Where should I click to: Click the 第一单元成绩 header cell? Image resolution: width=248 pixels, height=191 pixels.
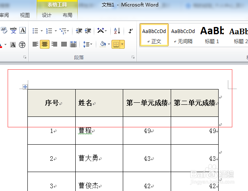click(x=147, y=103)
